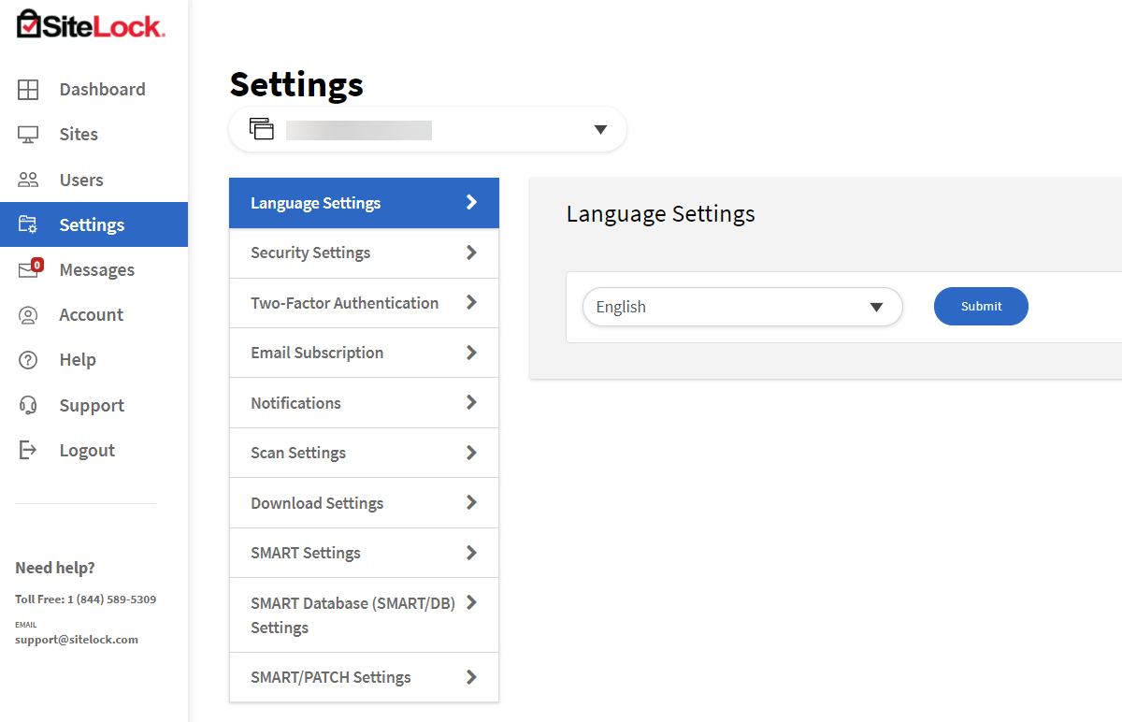Click the support@sitelock.com email link
Screen dimensions: 1122x722
coord(77,640)
